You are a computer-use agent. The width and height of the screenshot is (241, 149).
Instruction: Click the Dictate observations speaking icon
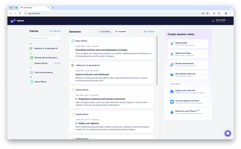(172, 64)
